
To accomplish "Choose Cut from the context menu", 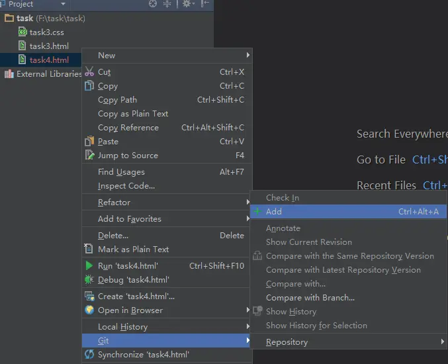I will click(167, 72).
